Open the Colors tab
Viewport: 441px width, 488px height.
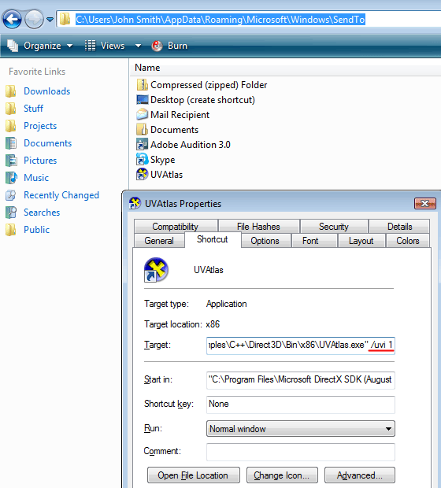[x=408, y=241]
